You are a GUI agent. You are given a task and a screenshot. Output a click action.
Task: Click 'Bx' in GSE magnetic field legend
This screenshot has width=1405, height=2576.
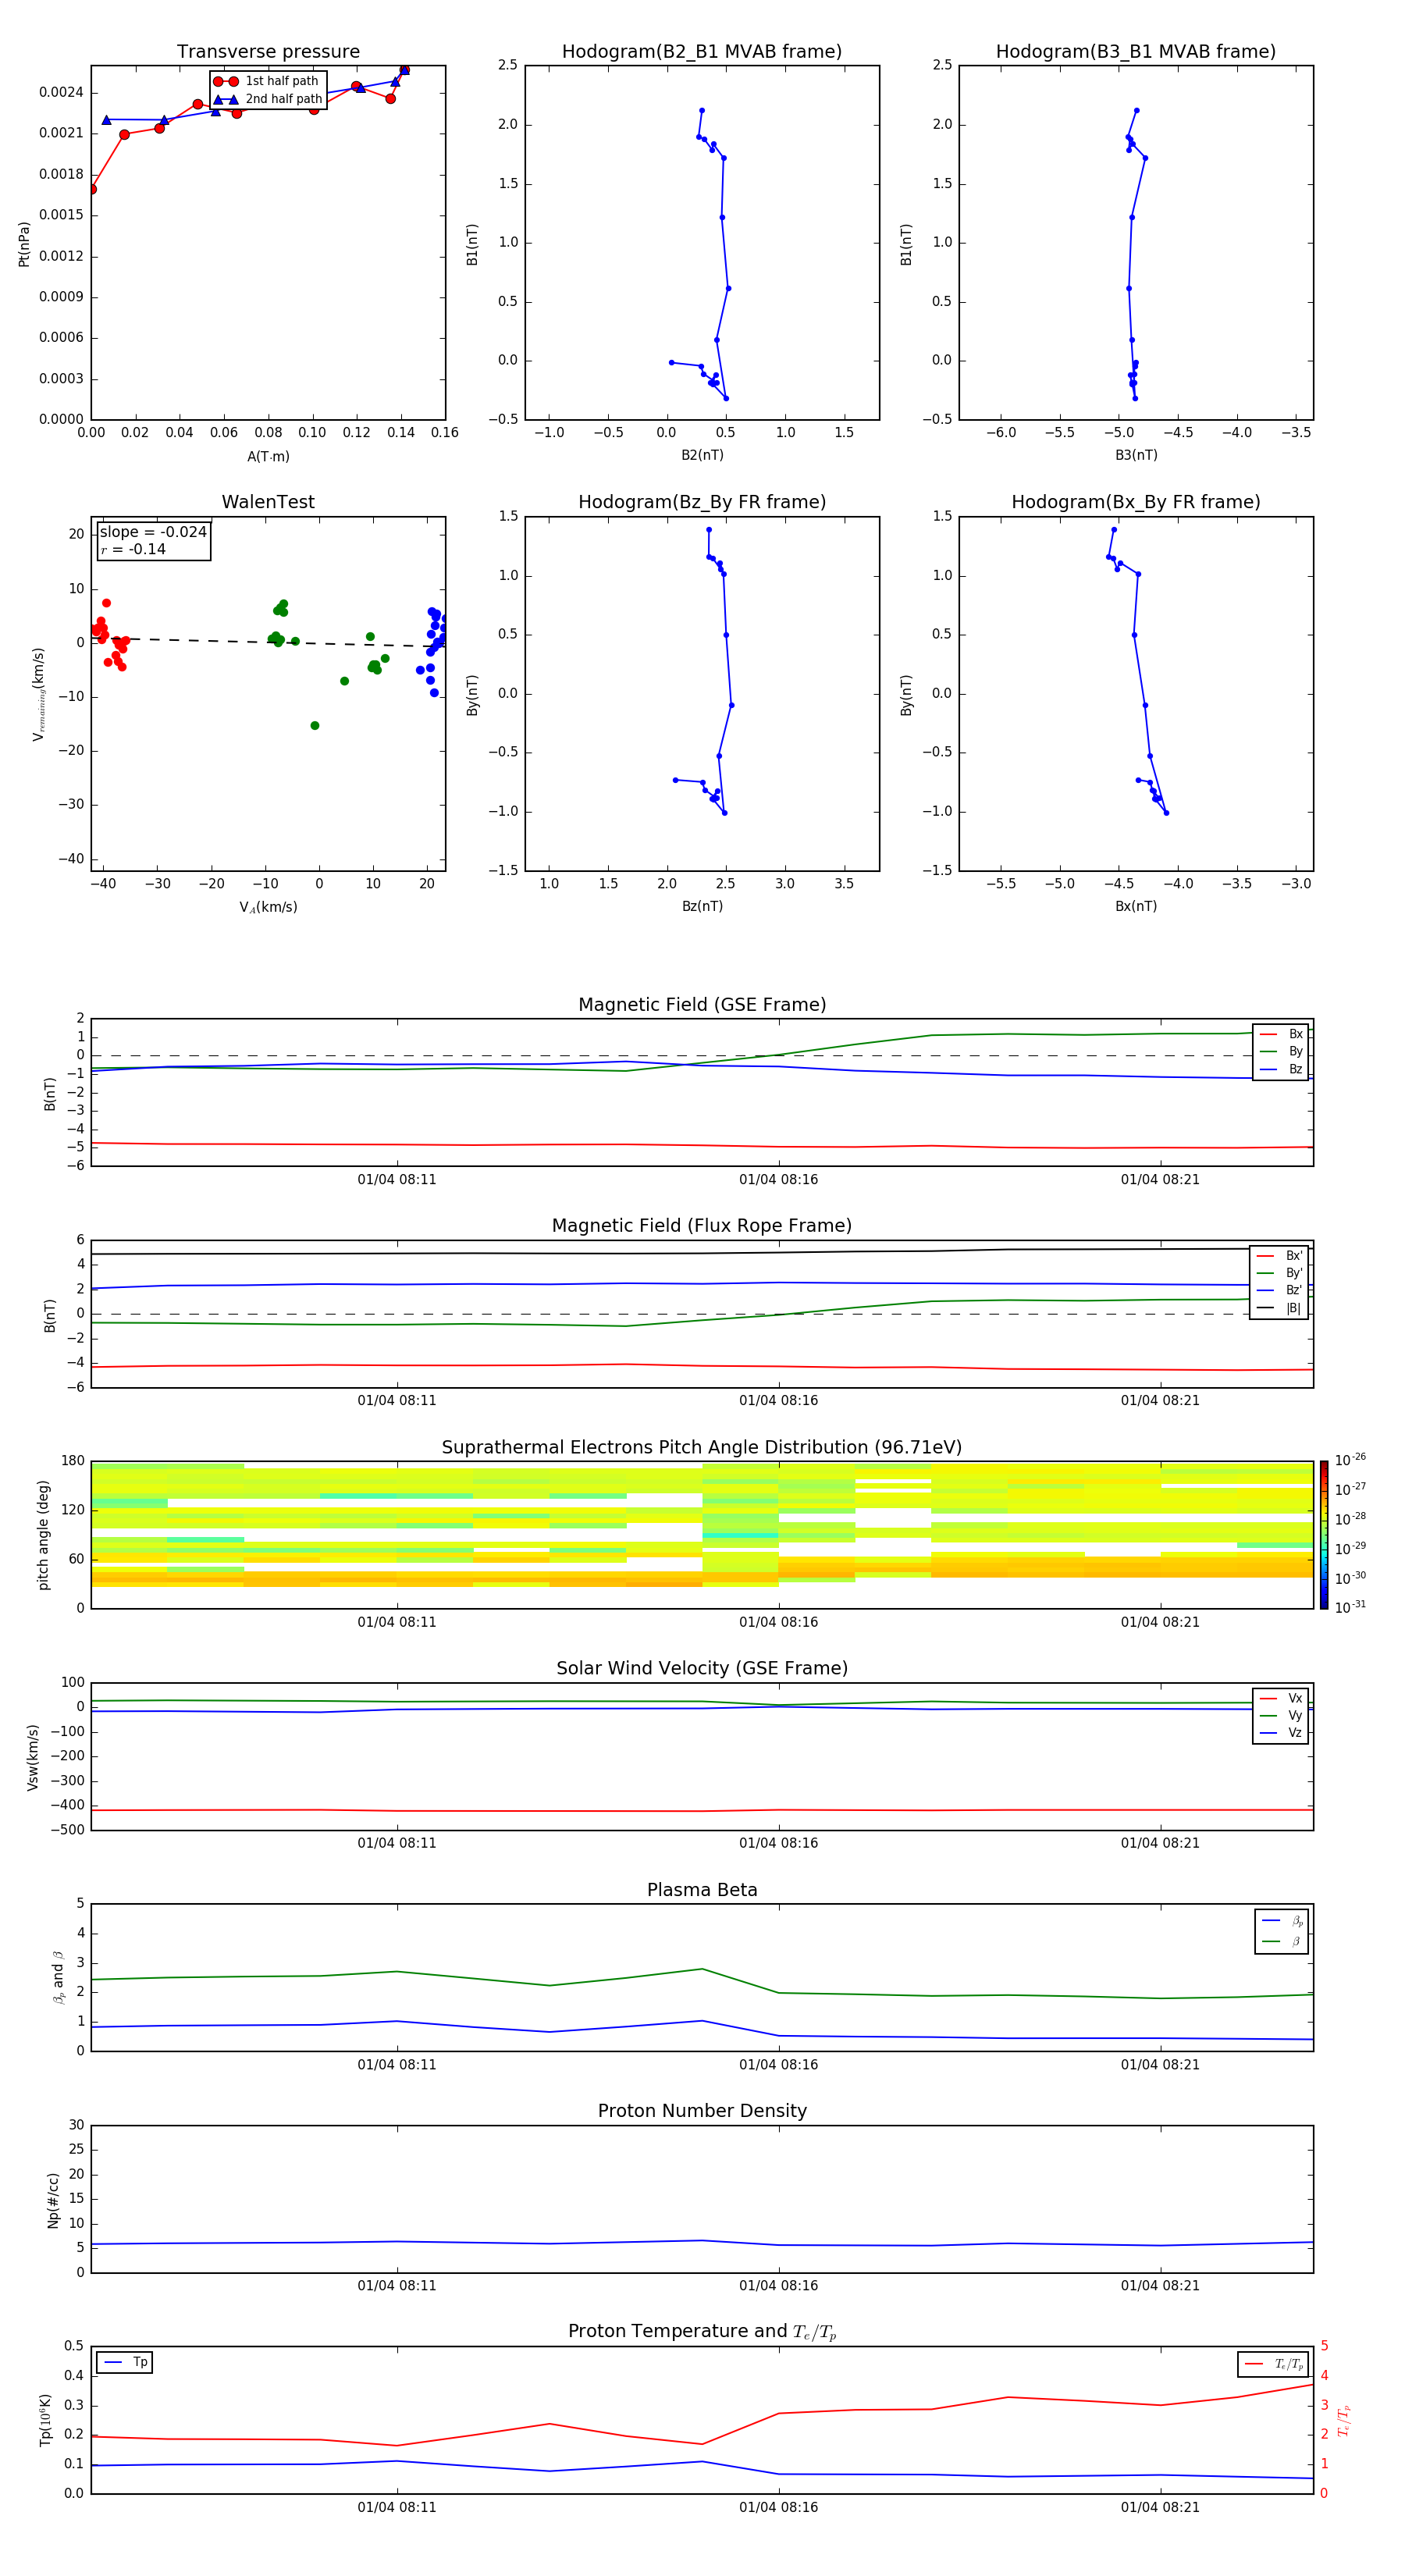[x=1281, y=1034]
